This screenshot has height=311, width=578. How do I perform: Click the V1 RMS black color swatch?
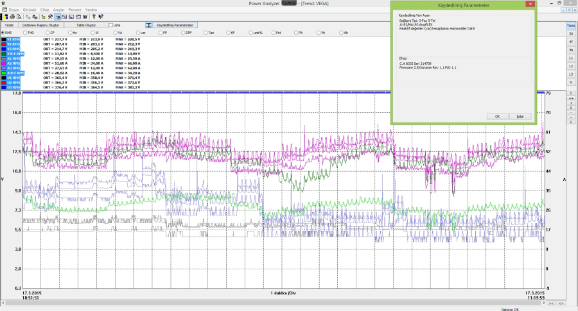click(x=4, y=39)
